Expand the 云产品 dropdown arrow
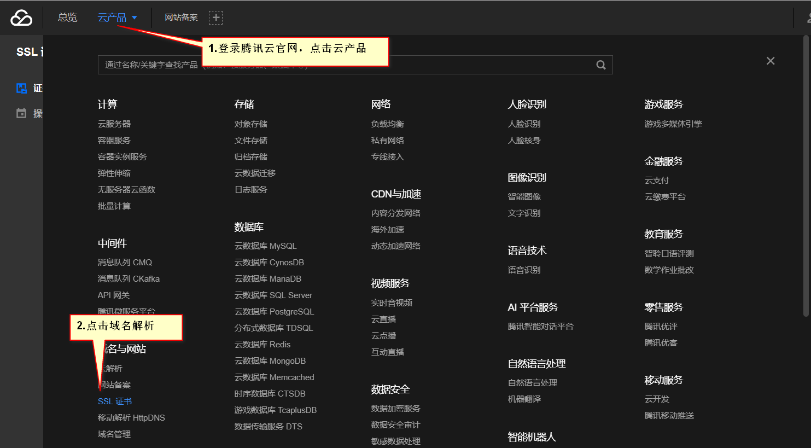This screenshot has width=811, height=448. coord(135,18)
